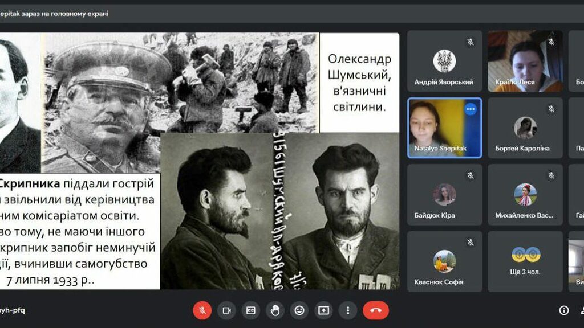Select Михайленко Вас... participant tile

525,195
